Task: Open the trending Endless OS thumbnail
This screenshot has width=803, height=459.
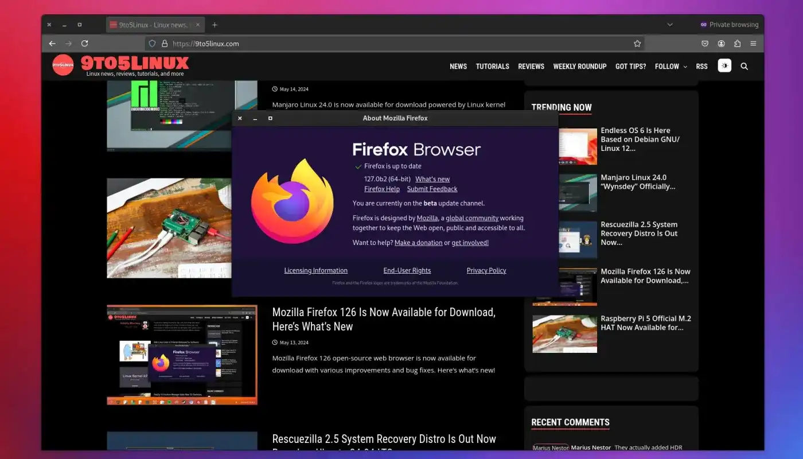Action: point(578,146)
